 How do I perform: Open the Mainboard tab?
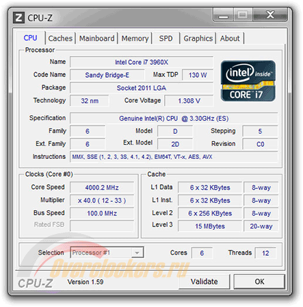click(97, 38)
